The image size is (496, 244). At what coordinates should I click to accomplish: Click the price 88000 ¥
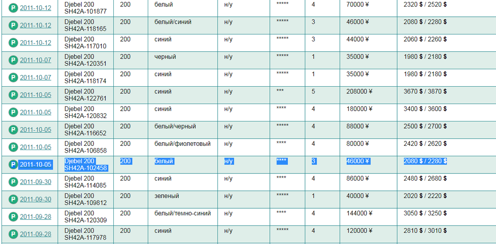point(358,126)
